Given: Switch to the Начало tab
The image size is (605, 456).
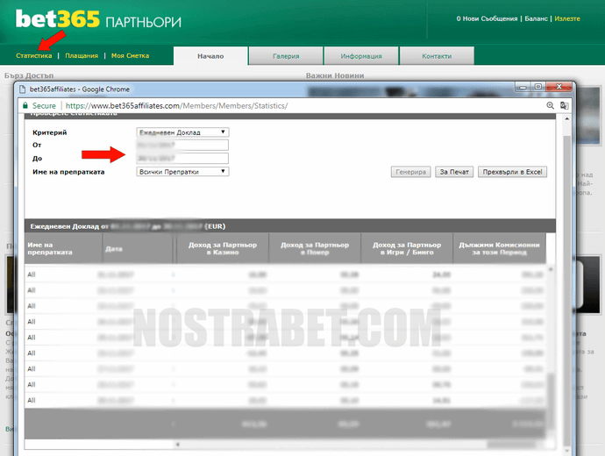Looking at the screenshot, I should (x=210, y=56).
